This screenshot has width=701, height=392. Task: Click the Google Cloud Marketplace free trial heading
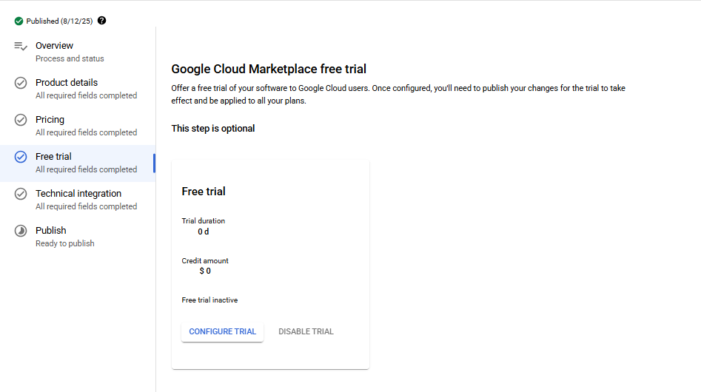click(269, 70)
